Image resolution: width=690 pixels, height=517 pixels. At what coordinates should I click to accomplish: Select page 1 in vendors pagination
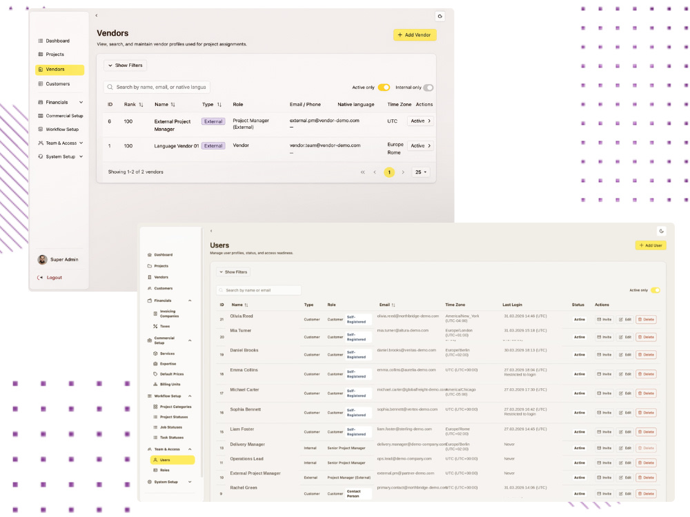389,172
